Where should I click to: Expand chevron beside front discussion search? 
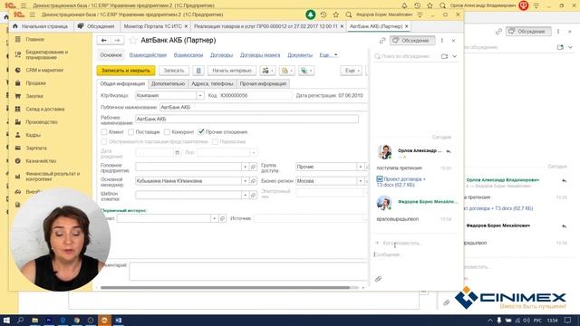click(x=454, y=56)
